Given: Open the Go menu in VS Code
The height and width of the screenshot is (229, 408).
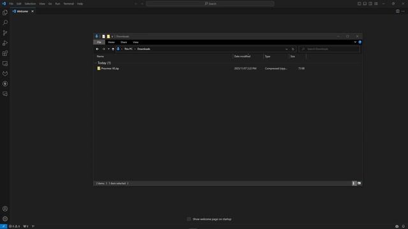Looking at the screenshot, I should [50, 4].
